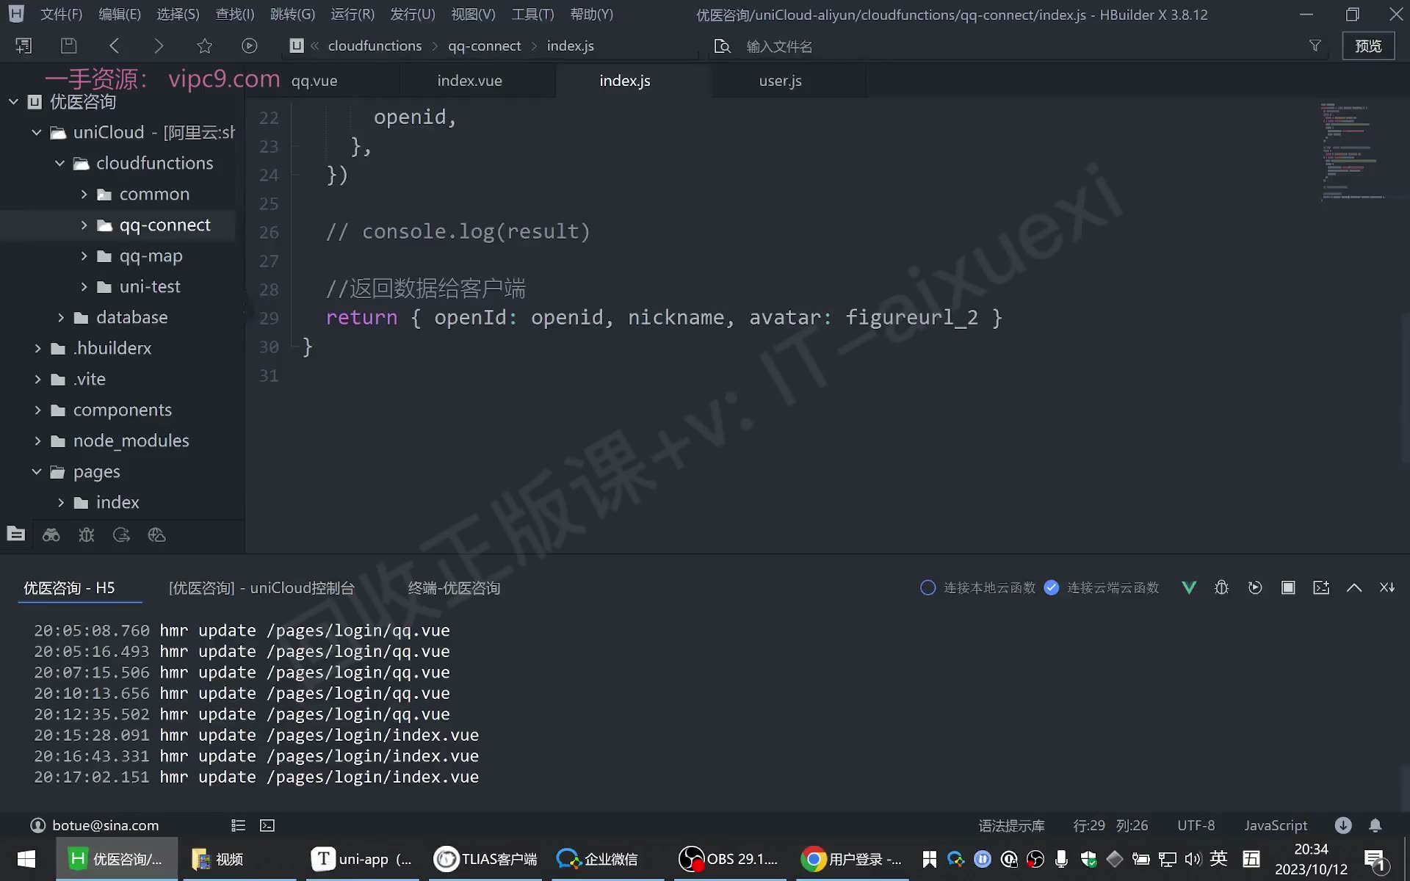Open the 终端-优医咨询 terminal tab
Viewport: 1410px width, 881px height.
pos(454,588)
